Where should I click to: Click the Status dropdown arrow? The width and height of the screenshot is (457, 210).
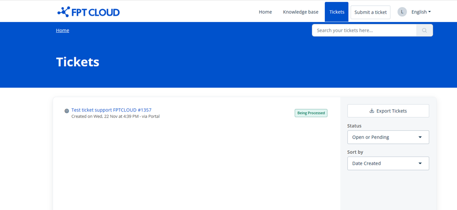click(x=420, y=137)
